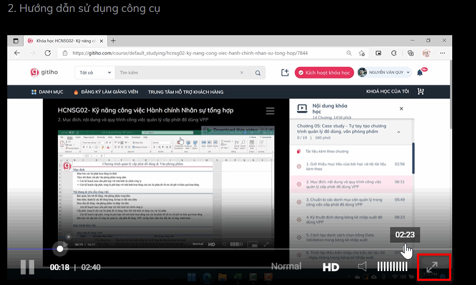Toggle the course hamburger menu icon
This screenshot has height=285, width=476.
tap(270, 111)
